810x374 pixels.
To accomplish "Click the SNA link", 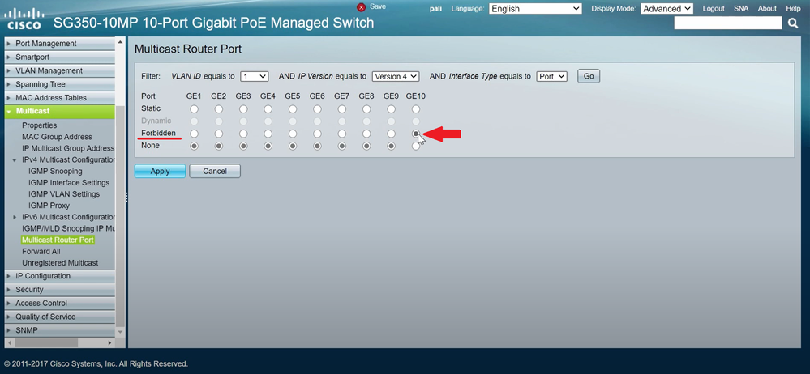I will click(741, 9).
